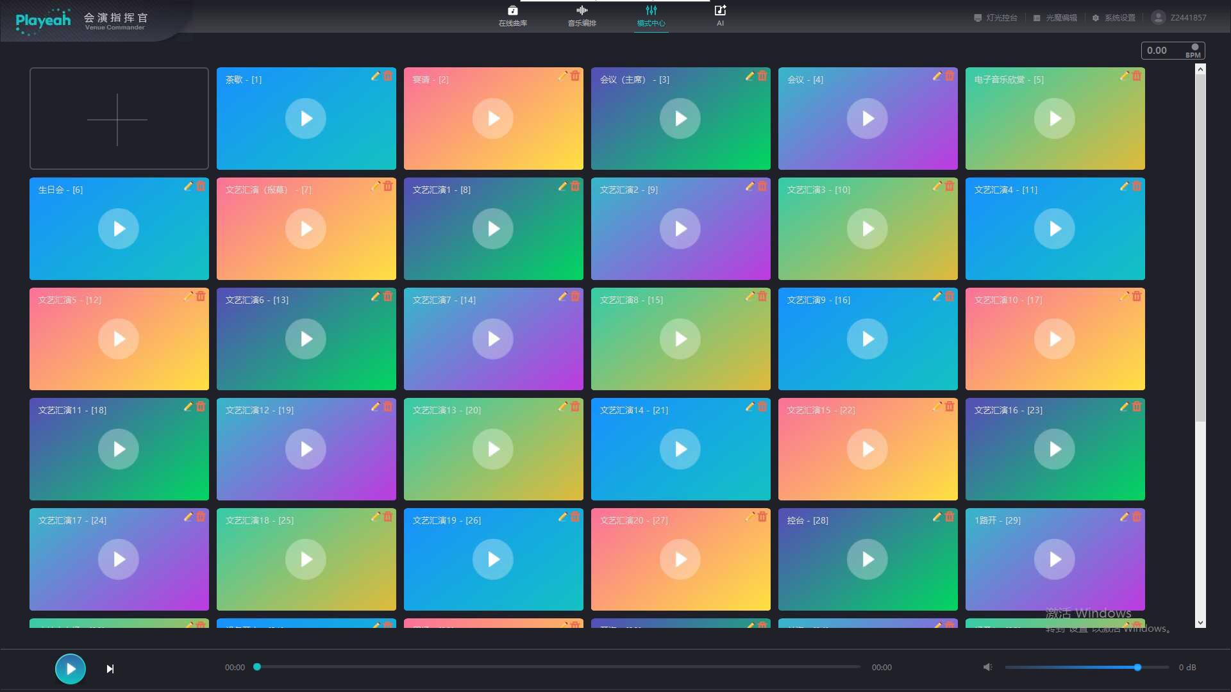Start playback with the bottom play button
Viewport: 1231px width, 692px height.
[71, 669]
